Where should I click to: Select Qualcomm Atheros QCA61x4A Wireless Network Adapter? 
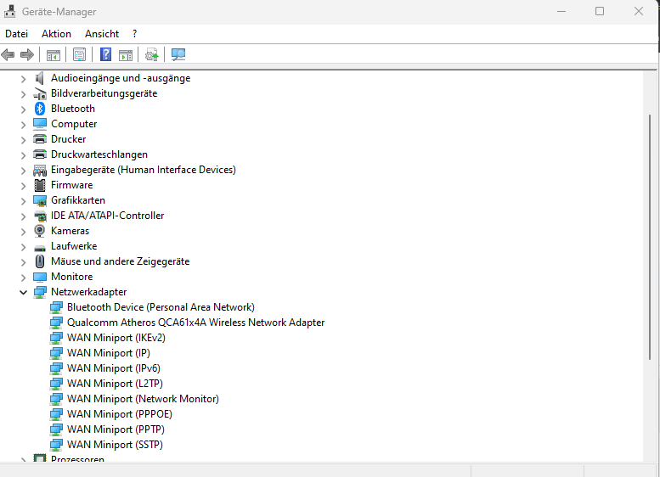click(195, 323)
